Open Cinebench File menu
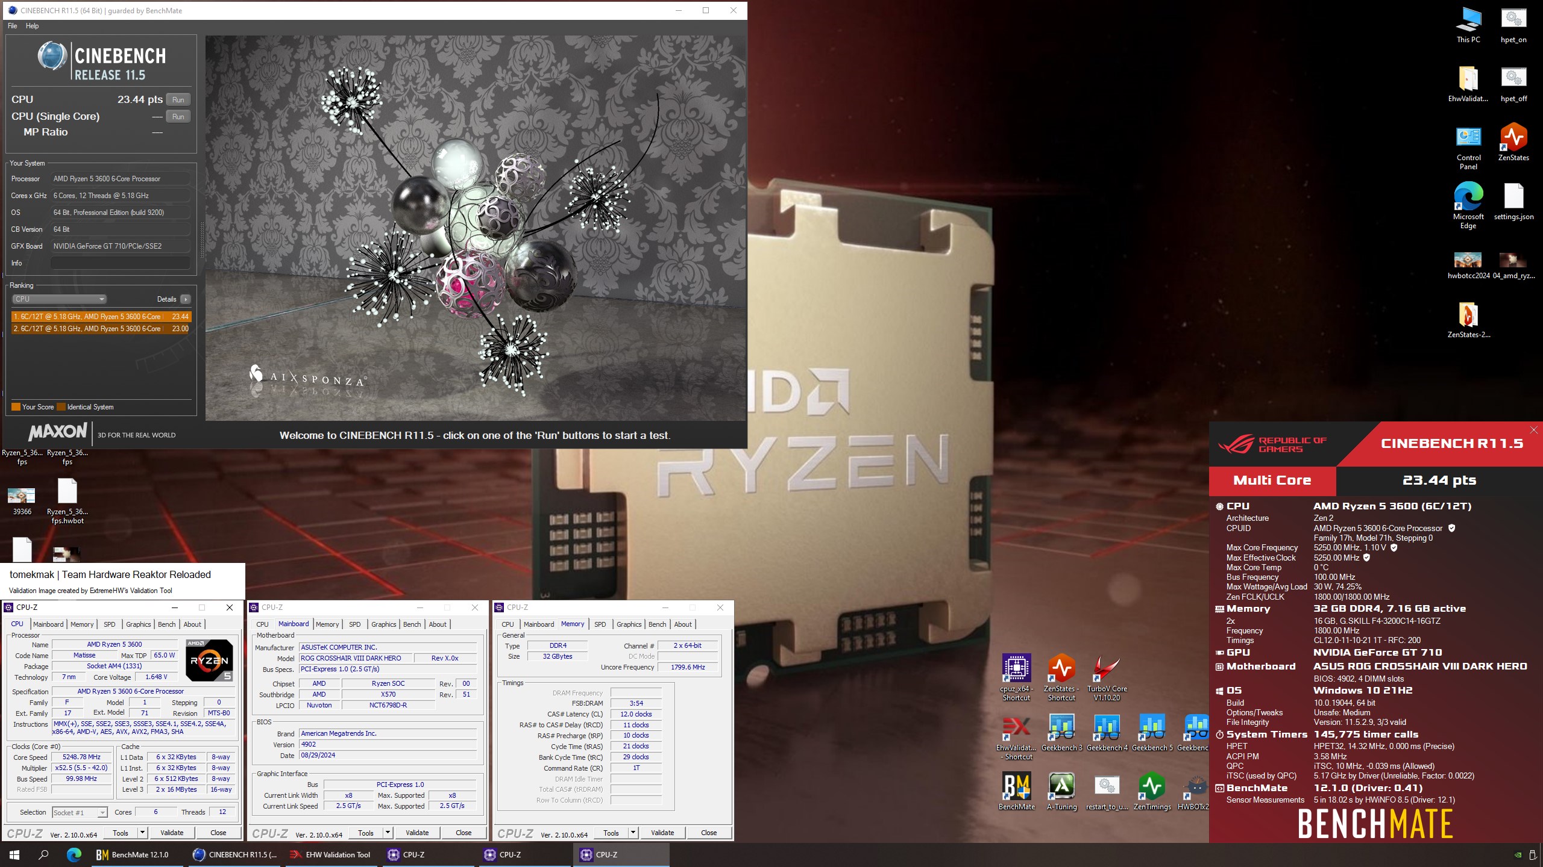 tap(12, 26)
